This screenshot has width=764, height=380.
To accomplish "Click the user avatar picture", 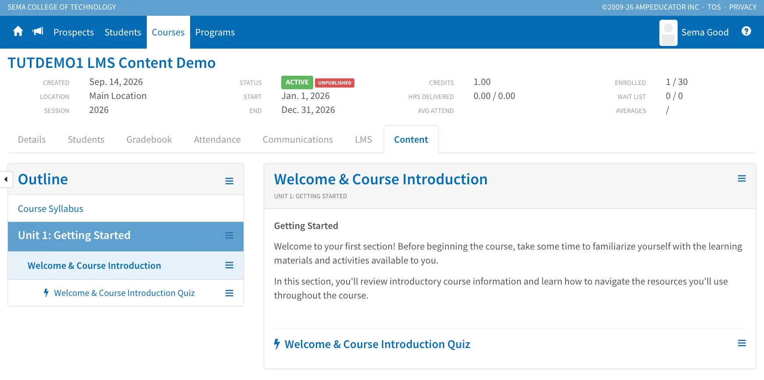I will click(668, 32).
